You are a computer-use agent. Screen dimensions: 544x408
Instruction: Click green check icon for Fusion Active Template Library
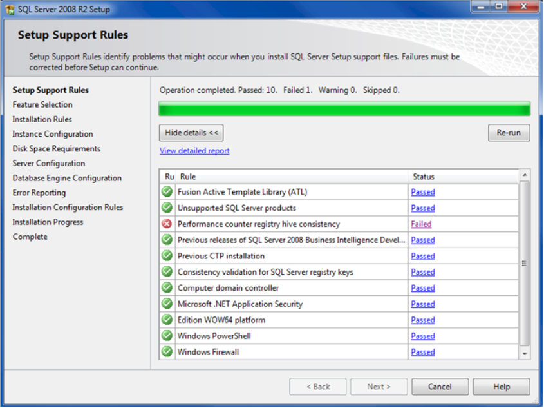click(x=167, y=191)
